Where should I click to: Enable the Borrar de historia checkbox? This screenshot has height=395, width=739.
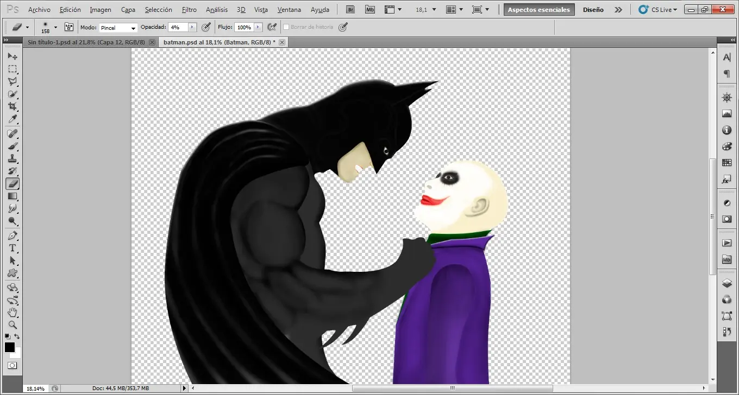click(x=286, y=27)
